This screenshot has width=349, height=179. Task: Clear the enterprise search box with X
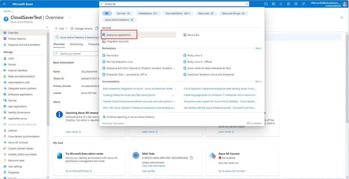(247, 4)
